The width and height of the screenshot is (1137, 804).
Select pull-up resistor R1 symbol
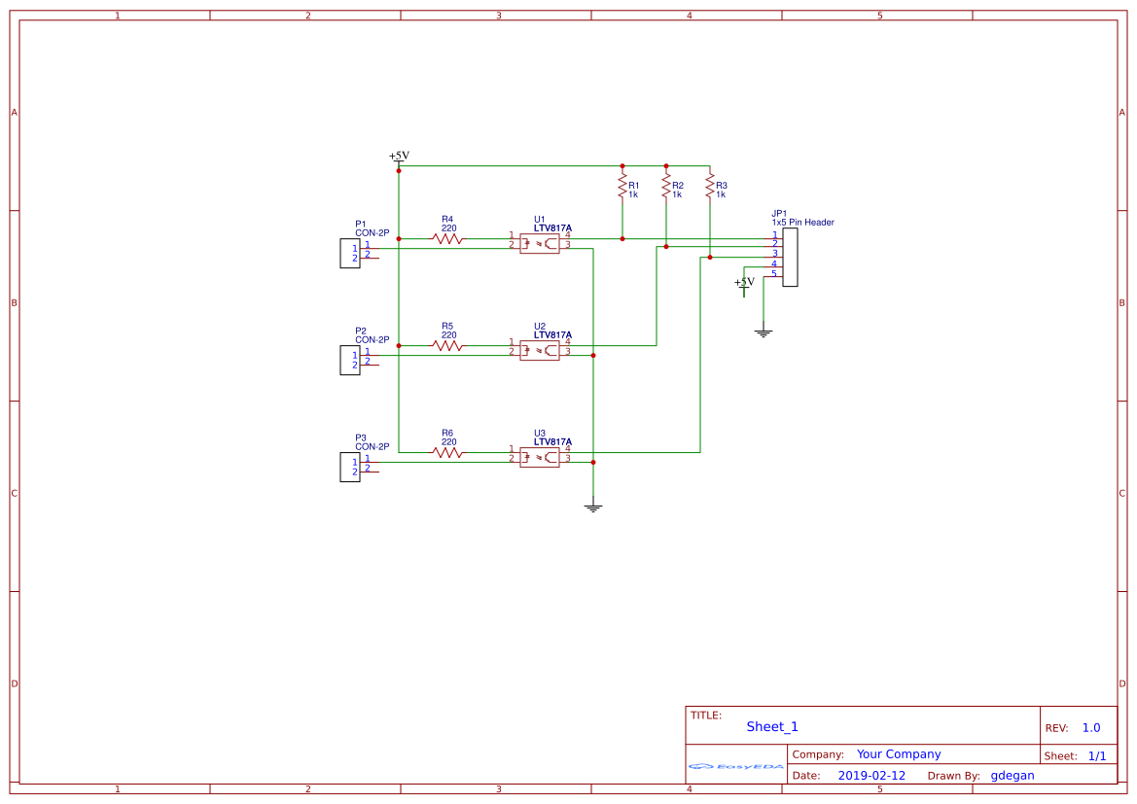[621, 185]
